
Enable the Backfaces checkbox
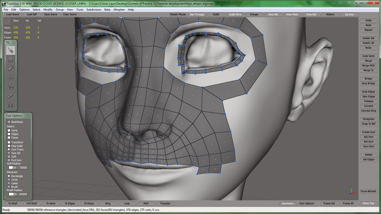pyautogui.click(x=8, y=121)
